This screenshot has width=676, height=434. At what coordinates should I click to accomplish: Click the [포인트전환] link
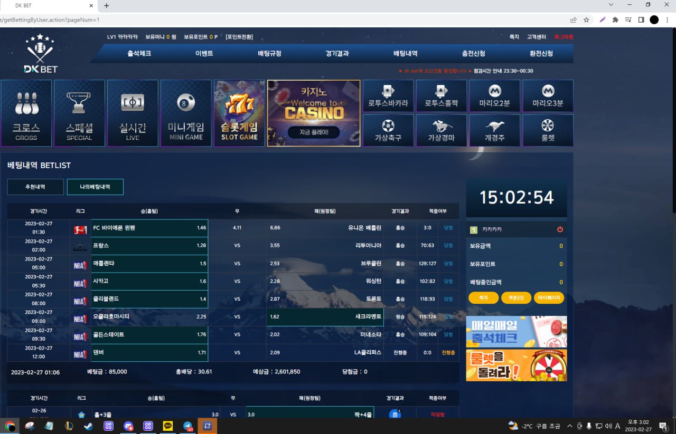coord(239,37)
